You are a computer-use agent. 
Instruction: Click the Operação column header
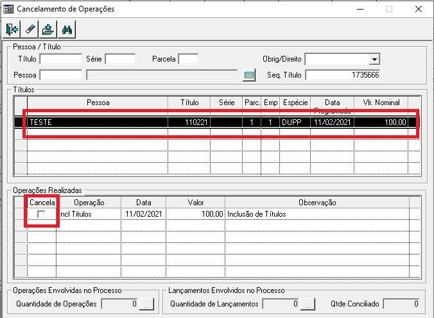click(x=89, y=203)
